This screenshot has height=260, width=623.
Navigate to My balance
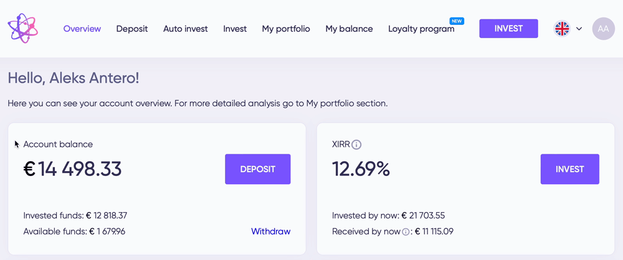tap(350, 29)
